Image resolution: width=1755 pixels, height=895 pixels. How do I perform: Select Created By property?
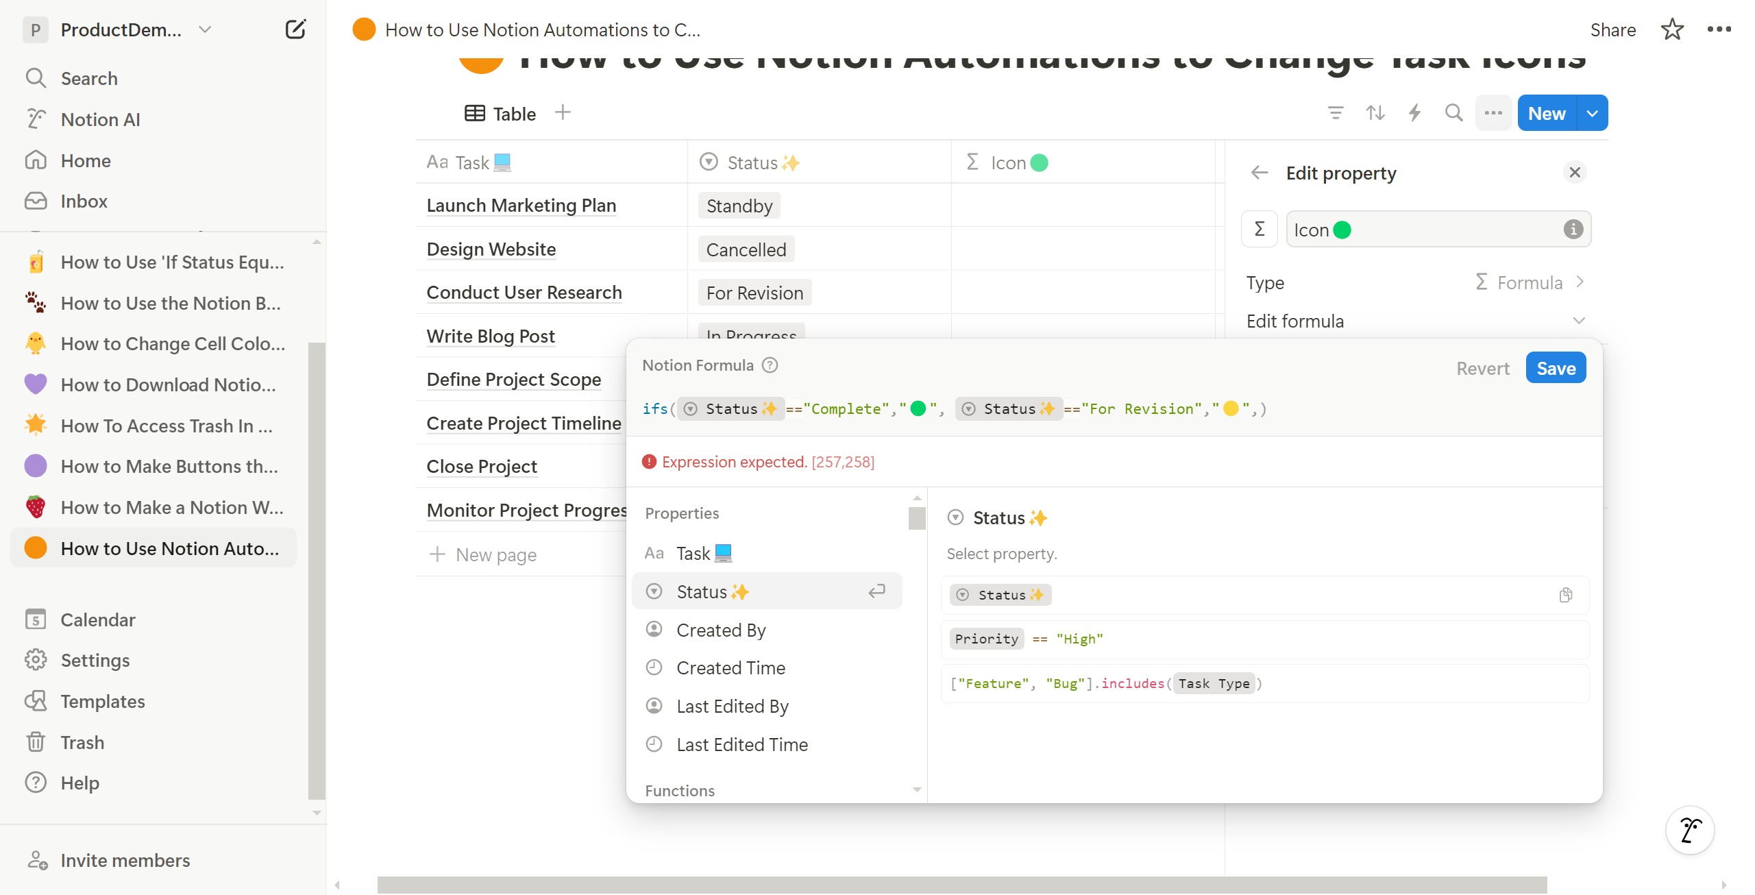(768, 630)
